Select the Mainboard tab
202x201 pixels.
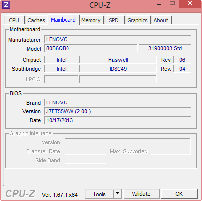[x=63, y=20]
